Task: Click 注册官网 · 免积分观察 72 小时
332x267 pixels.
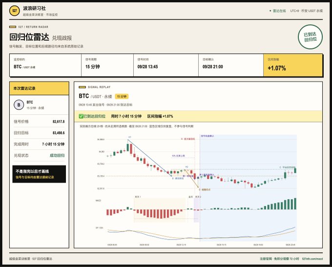Action: click(x=279, y=259)
